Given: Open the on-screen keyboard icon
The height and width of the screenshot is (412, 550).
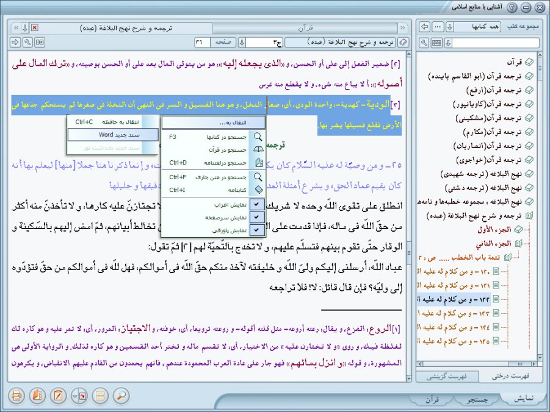Looking at the screenshot, I should point(436,43).
